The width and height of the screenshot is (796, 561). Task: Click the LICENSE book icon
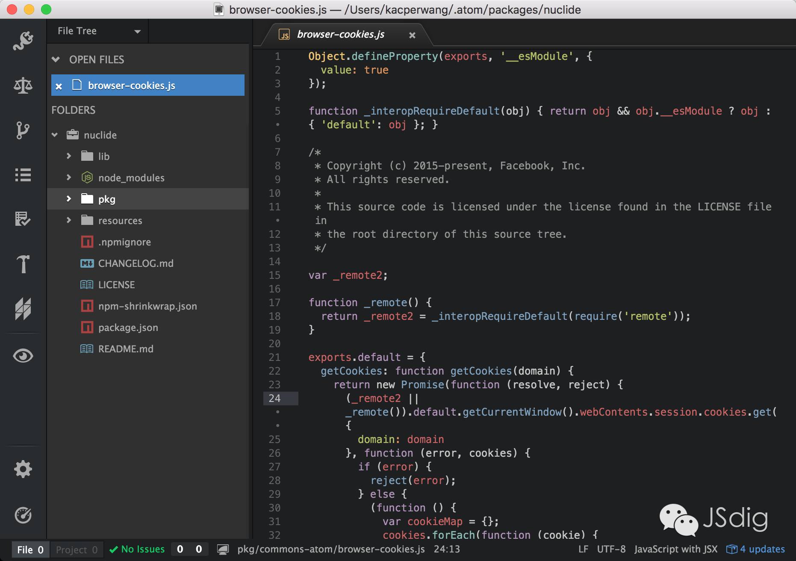87,285
